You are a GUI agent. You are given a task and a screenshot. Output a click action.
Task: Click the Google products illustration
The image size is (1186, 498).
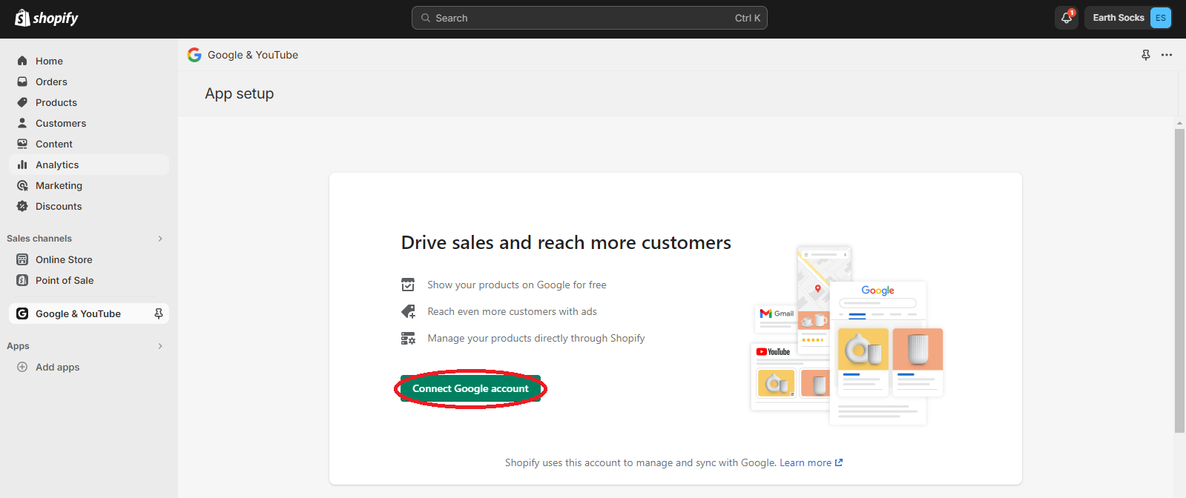click(846, 335)
